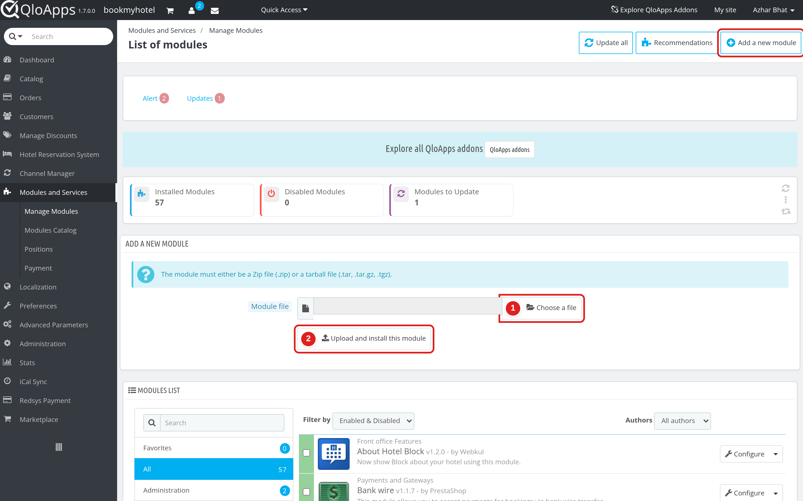803x501 pixels.
Task: Open the search options magnifier dropdown
Action: (x=16, y=36)
